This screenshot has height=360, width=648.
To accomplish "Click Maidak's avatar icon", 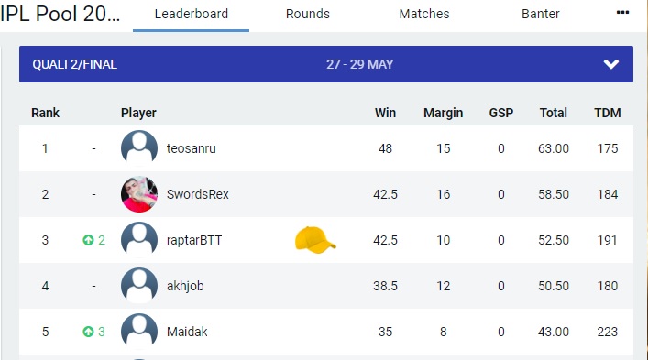I will tap(139, 332).
